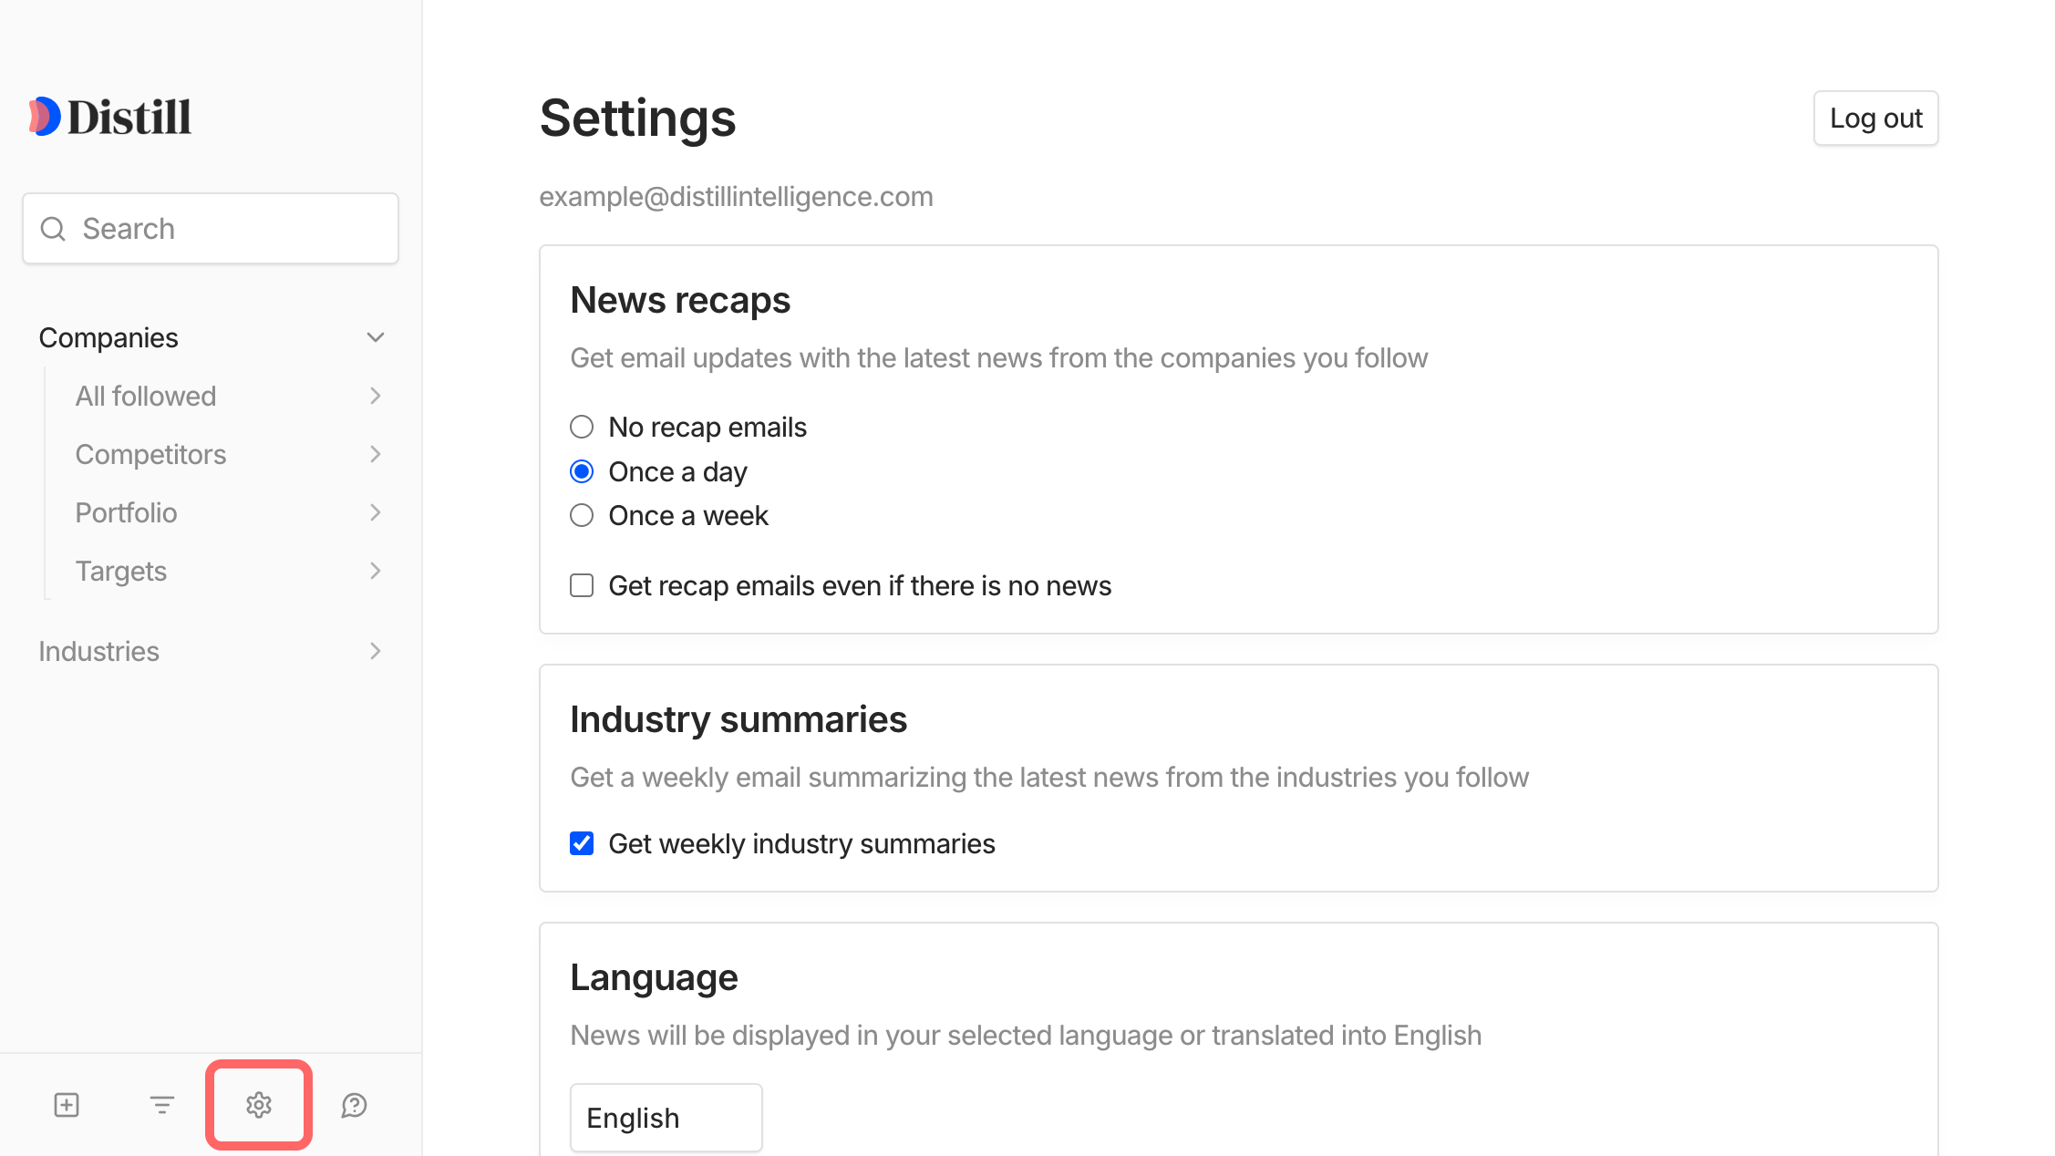Collapse the Companies section
Viewport: 2055px width, 1156px height.
pyautogui.click(x=375, y=336)
